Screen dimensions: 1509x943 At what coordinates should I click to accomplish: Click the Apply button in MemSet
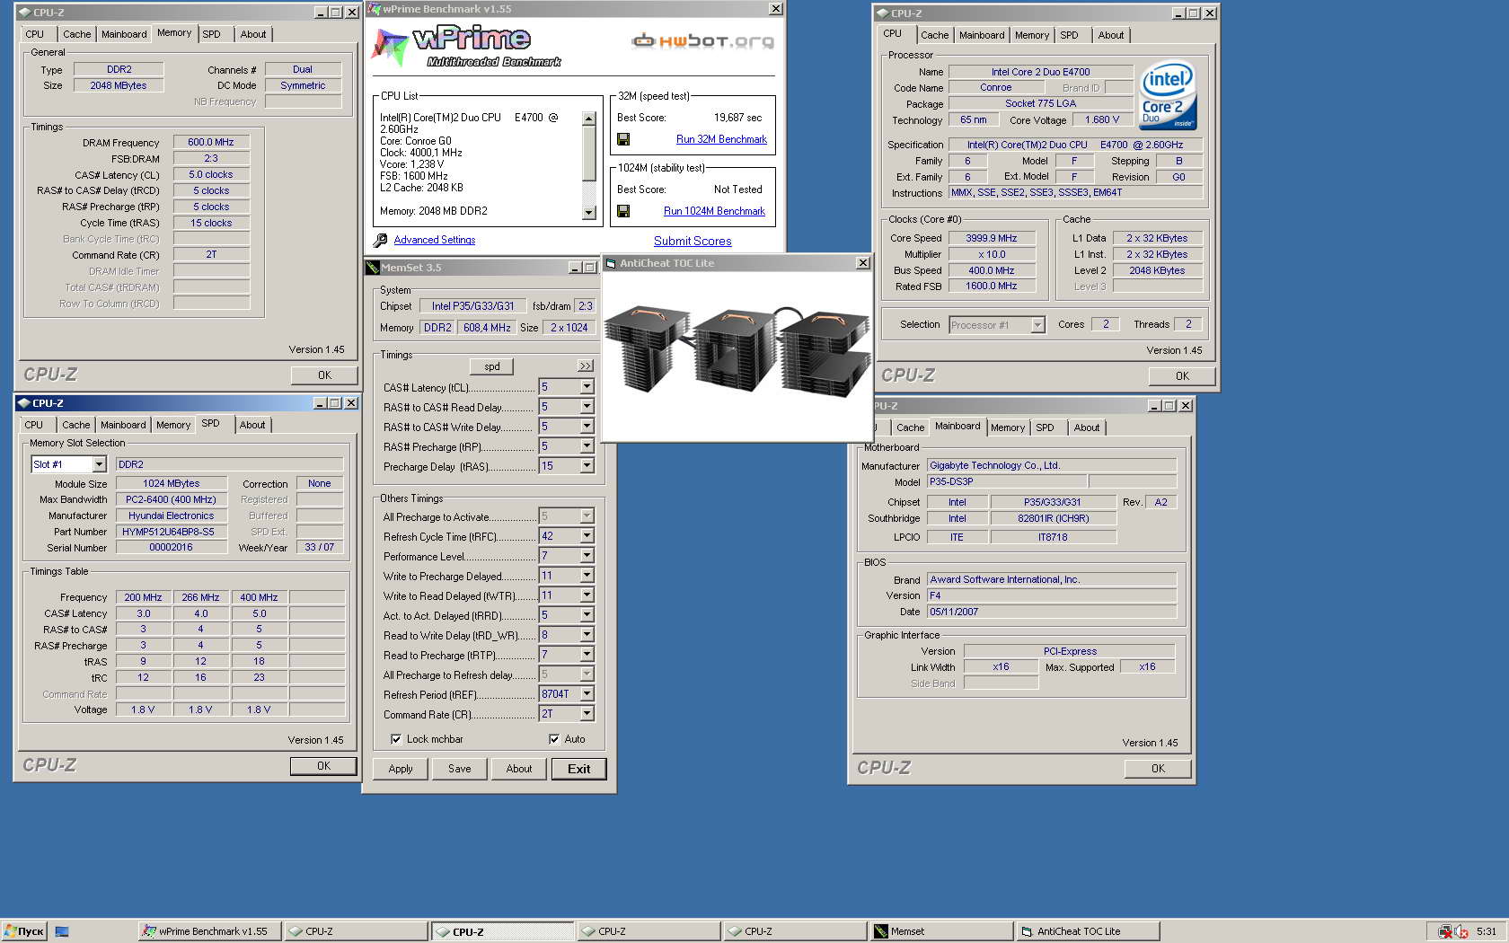401,769
